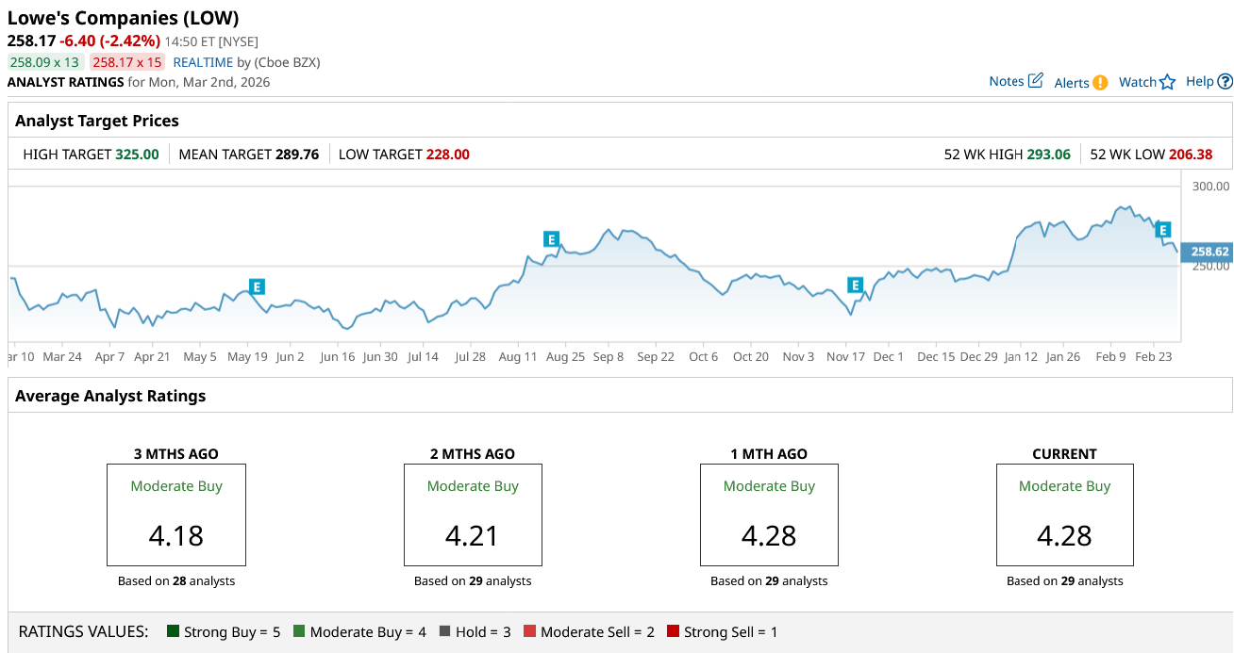Click the REALTIME link

point(203,62)
